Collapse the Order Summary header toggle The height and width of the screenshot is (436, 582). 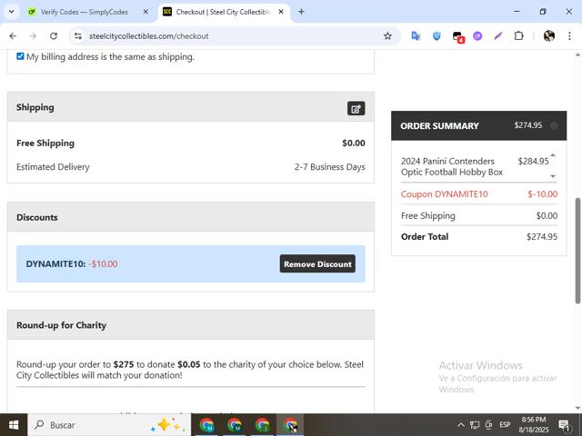point(554,125)
